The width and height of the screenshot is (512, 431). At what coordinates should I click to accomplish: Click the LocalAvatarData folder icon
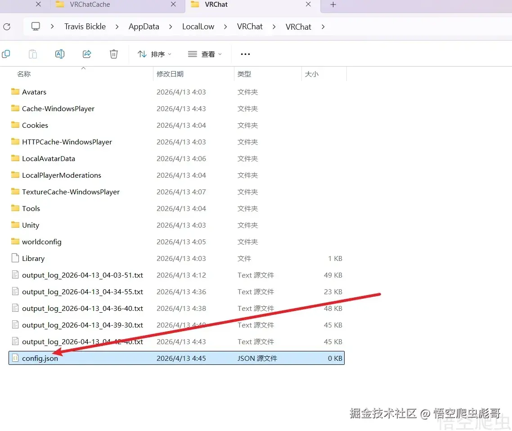(15, 158)
